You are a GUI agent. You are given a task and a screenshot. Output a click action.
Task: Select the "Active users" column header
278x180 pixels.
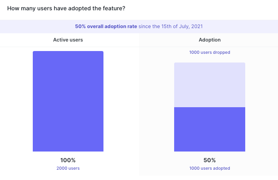[x=68, y=40]
